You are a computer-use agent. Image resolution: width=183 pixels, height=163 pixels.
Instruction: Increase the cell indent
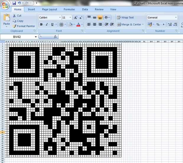[x=112, y=25]
